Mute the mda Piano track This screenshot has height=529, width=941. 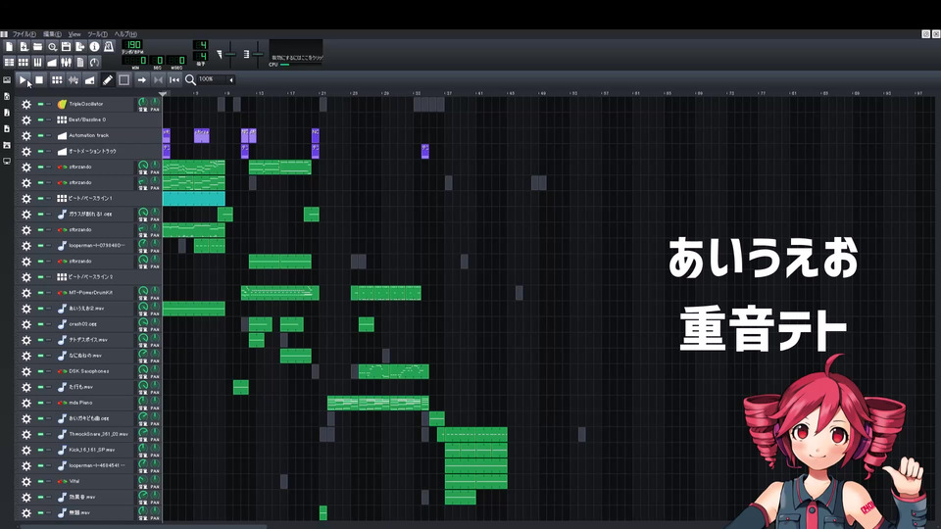[x=40, y=403]
